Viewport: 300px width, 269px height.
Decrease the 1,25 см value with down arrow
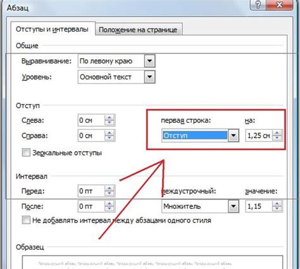277,138
